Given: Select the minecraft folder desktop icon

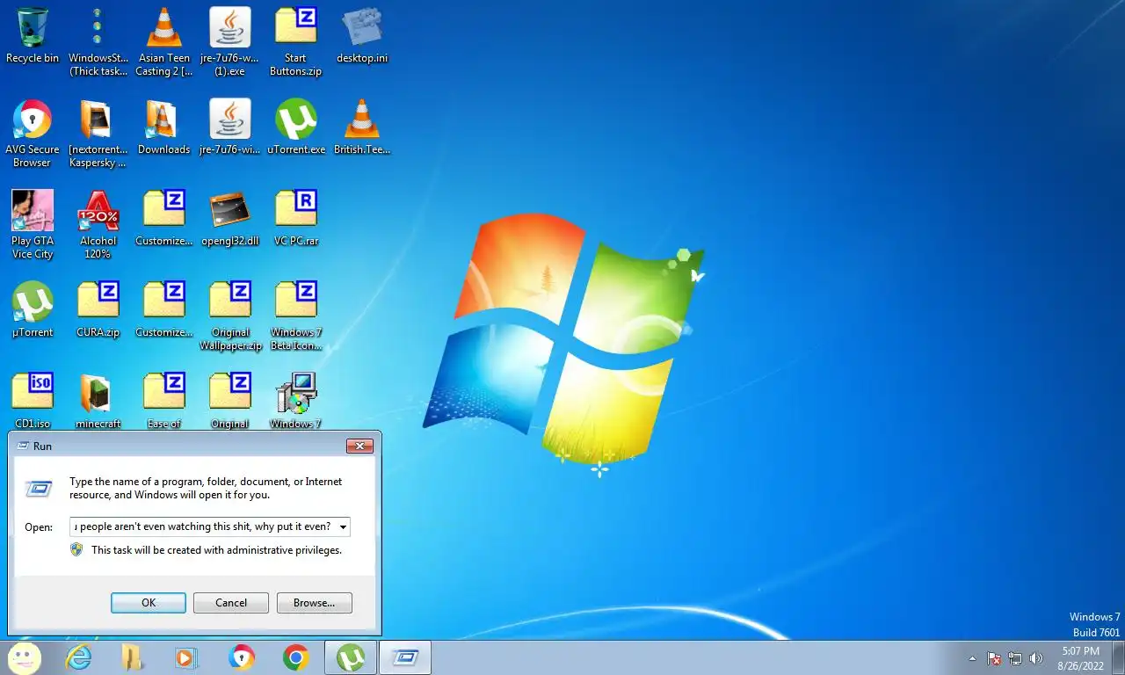Looking at the screenshot, I should 98,400.
